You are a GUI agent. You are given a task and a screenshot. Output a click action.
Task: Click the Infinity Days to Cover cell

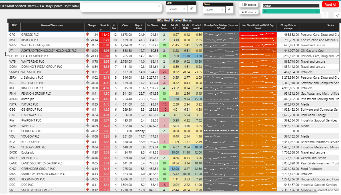tap(140, 131)
